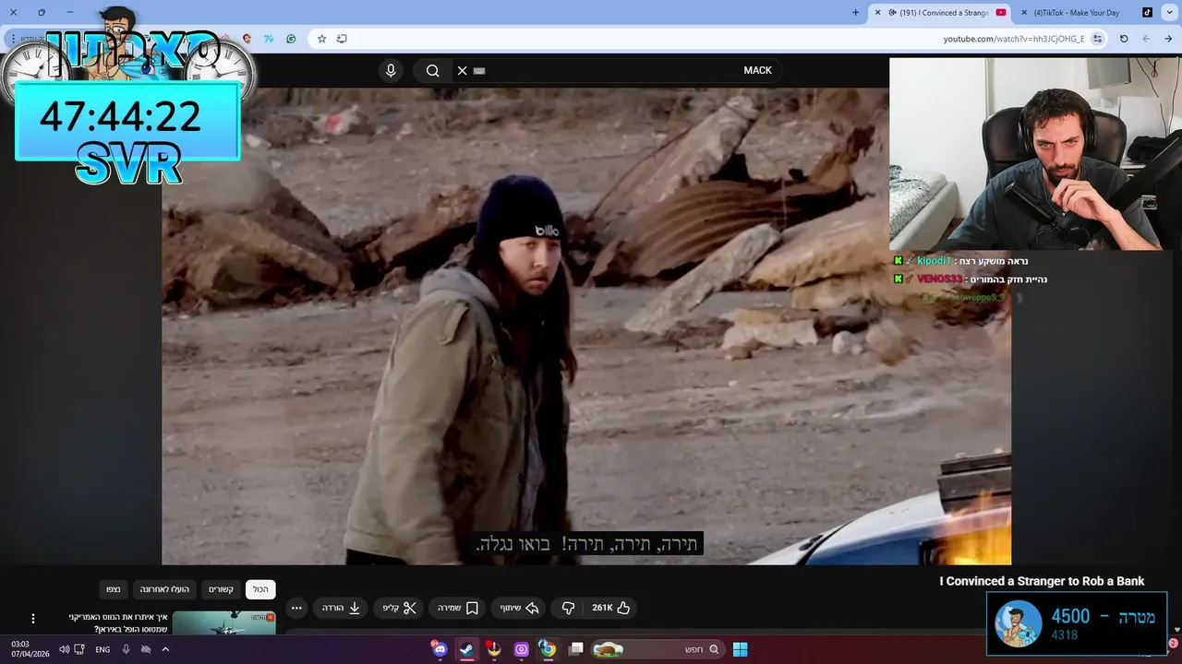The height and width of the screenshot is (664, 1182).
Task: Open the more actions three-dot menu
Action: (296, 608)
